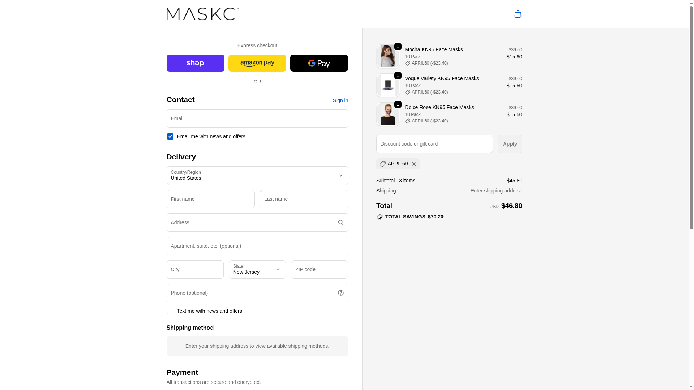The width and height of the screenshot is (694, 390).
Task: Enable Text me with news and offers
Action: pos(170,311)
